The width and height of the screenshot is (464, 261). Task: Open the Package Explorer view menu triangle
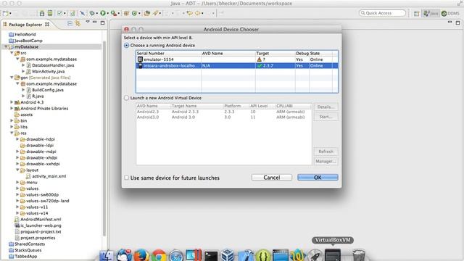(x=88, y=22)
